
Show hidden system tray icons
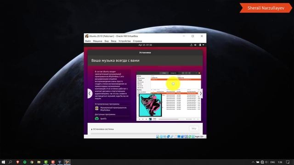[x=253, y=162]
